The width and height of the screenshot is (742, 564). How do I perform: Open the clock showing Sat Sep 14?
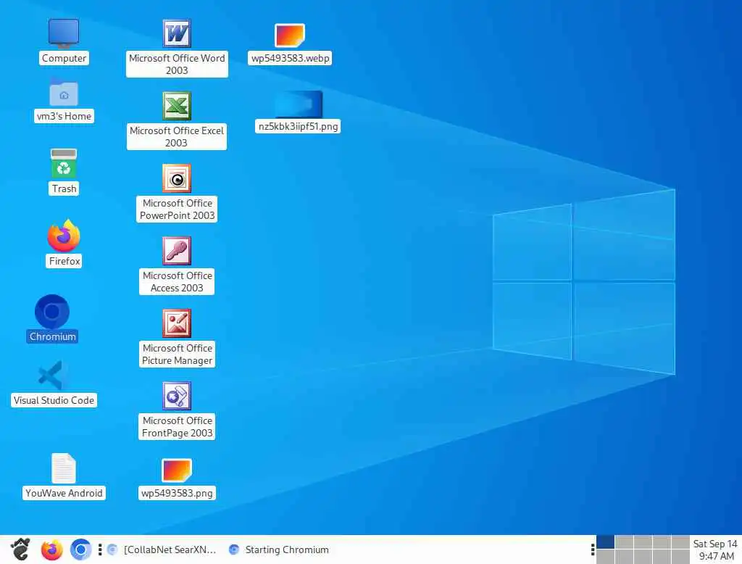pos(715,550)
